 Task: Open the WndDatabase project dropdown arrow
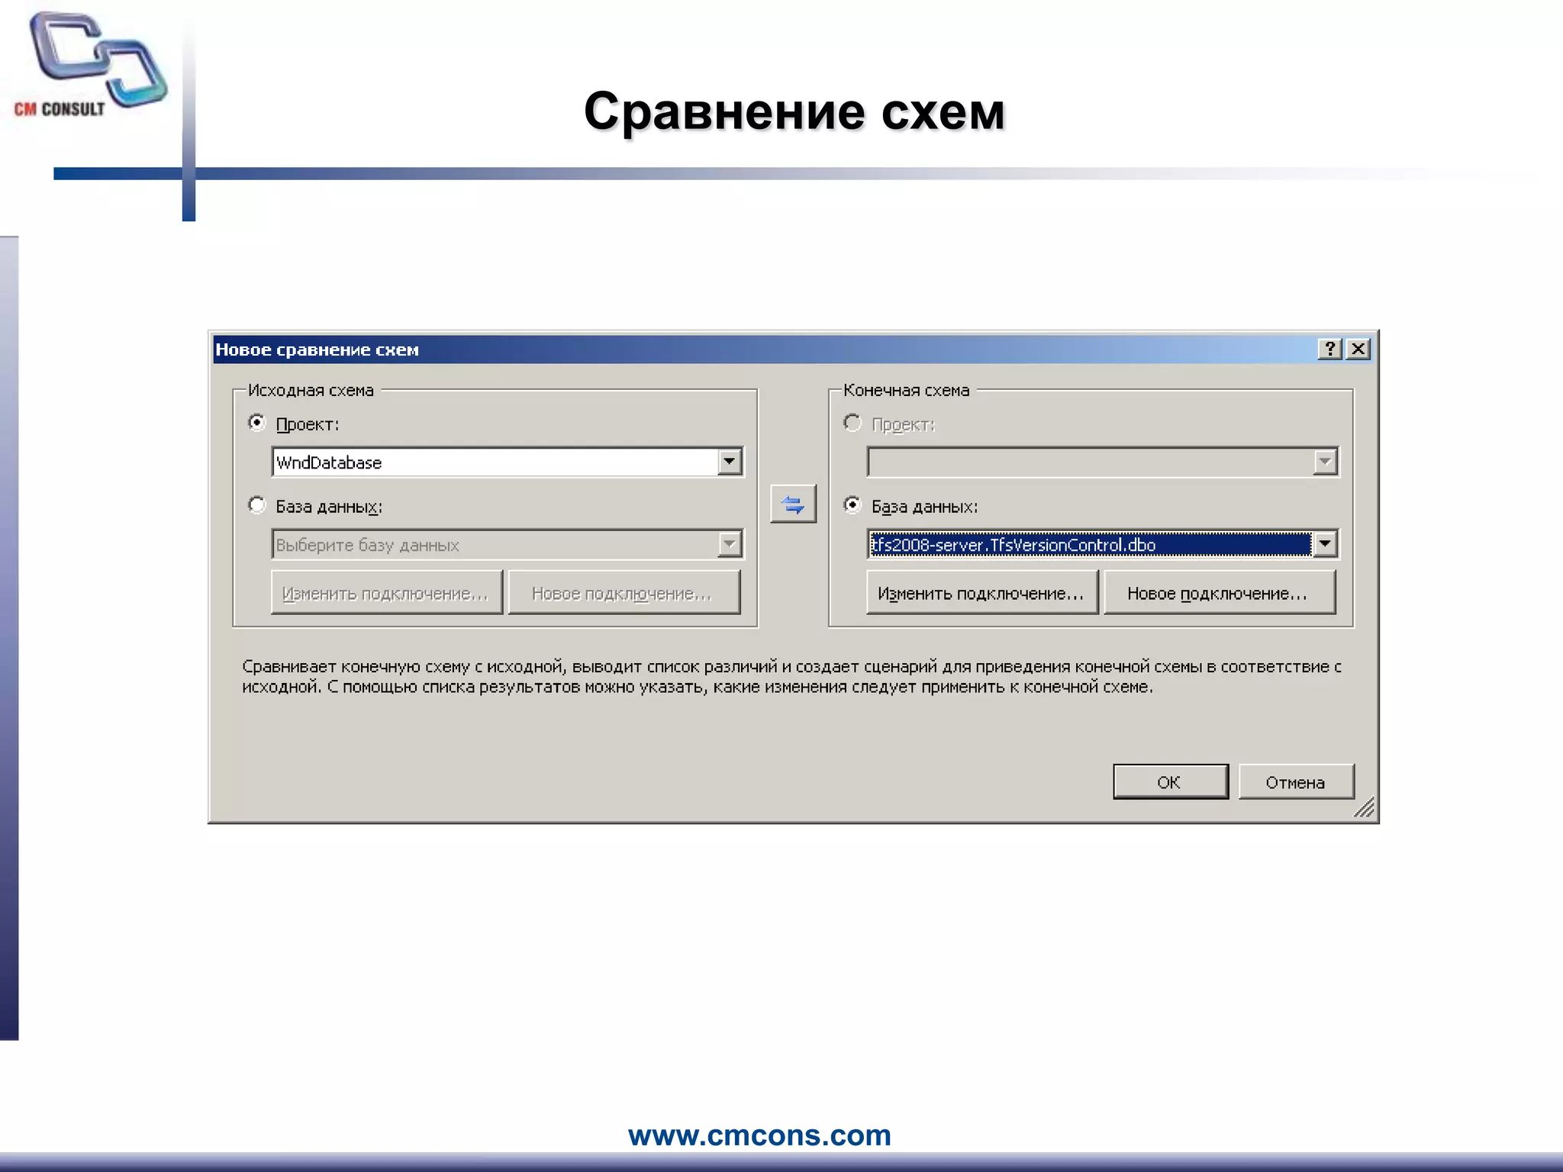pyautogui.click(x=730, y=462)
